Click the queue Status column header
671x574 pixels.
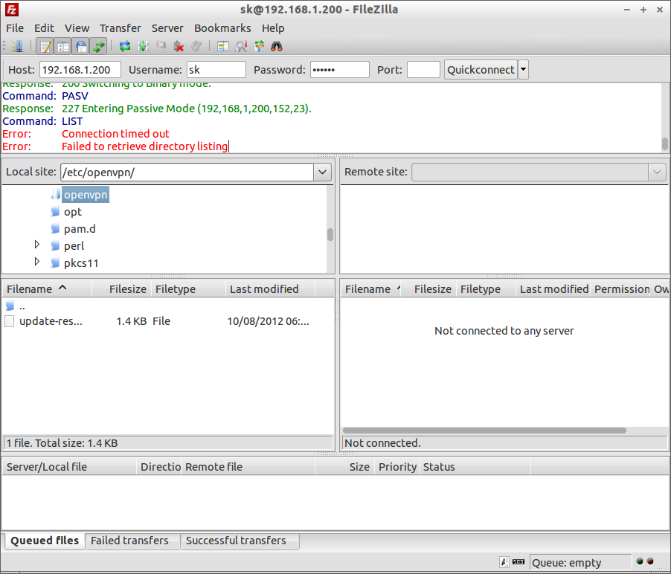pyautogui.click(x=475, y=467)
